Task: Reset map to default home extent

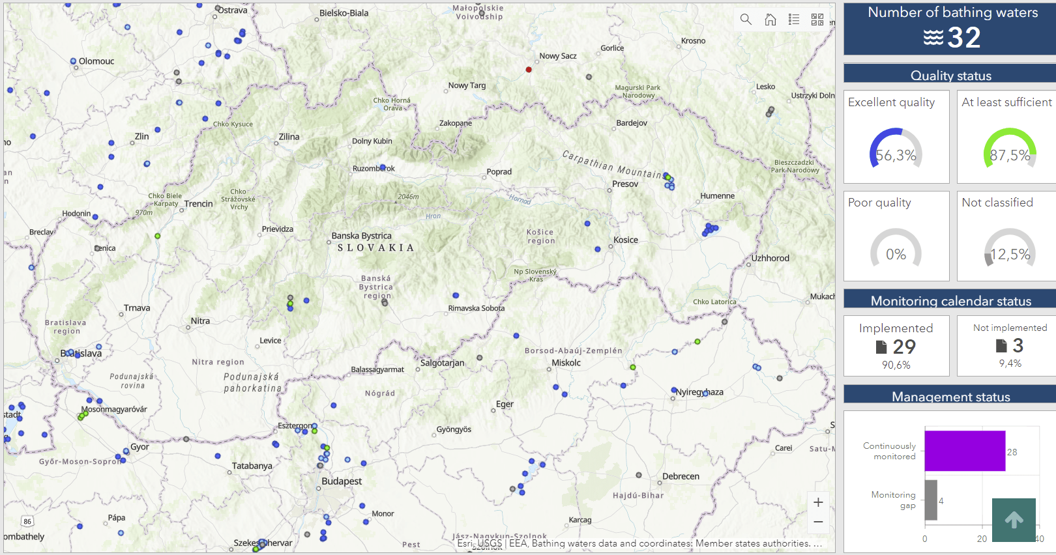Action: (x=770, y=20)
